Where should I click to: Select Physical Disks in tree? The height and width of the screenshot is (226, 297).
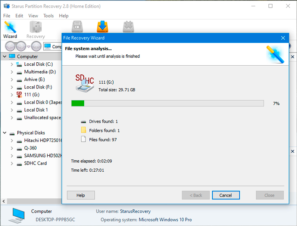[31, 133]
